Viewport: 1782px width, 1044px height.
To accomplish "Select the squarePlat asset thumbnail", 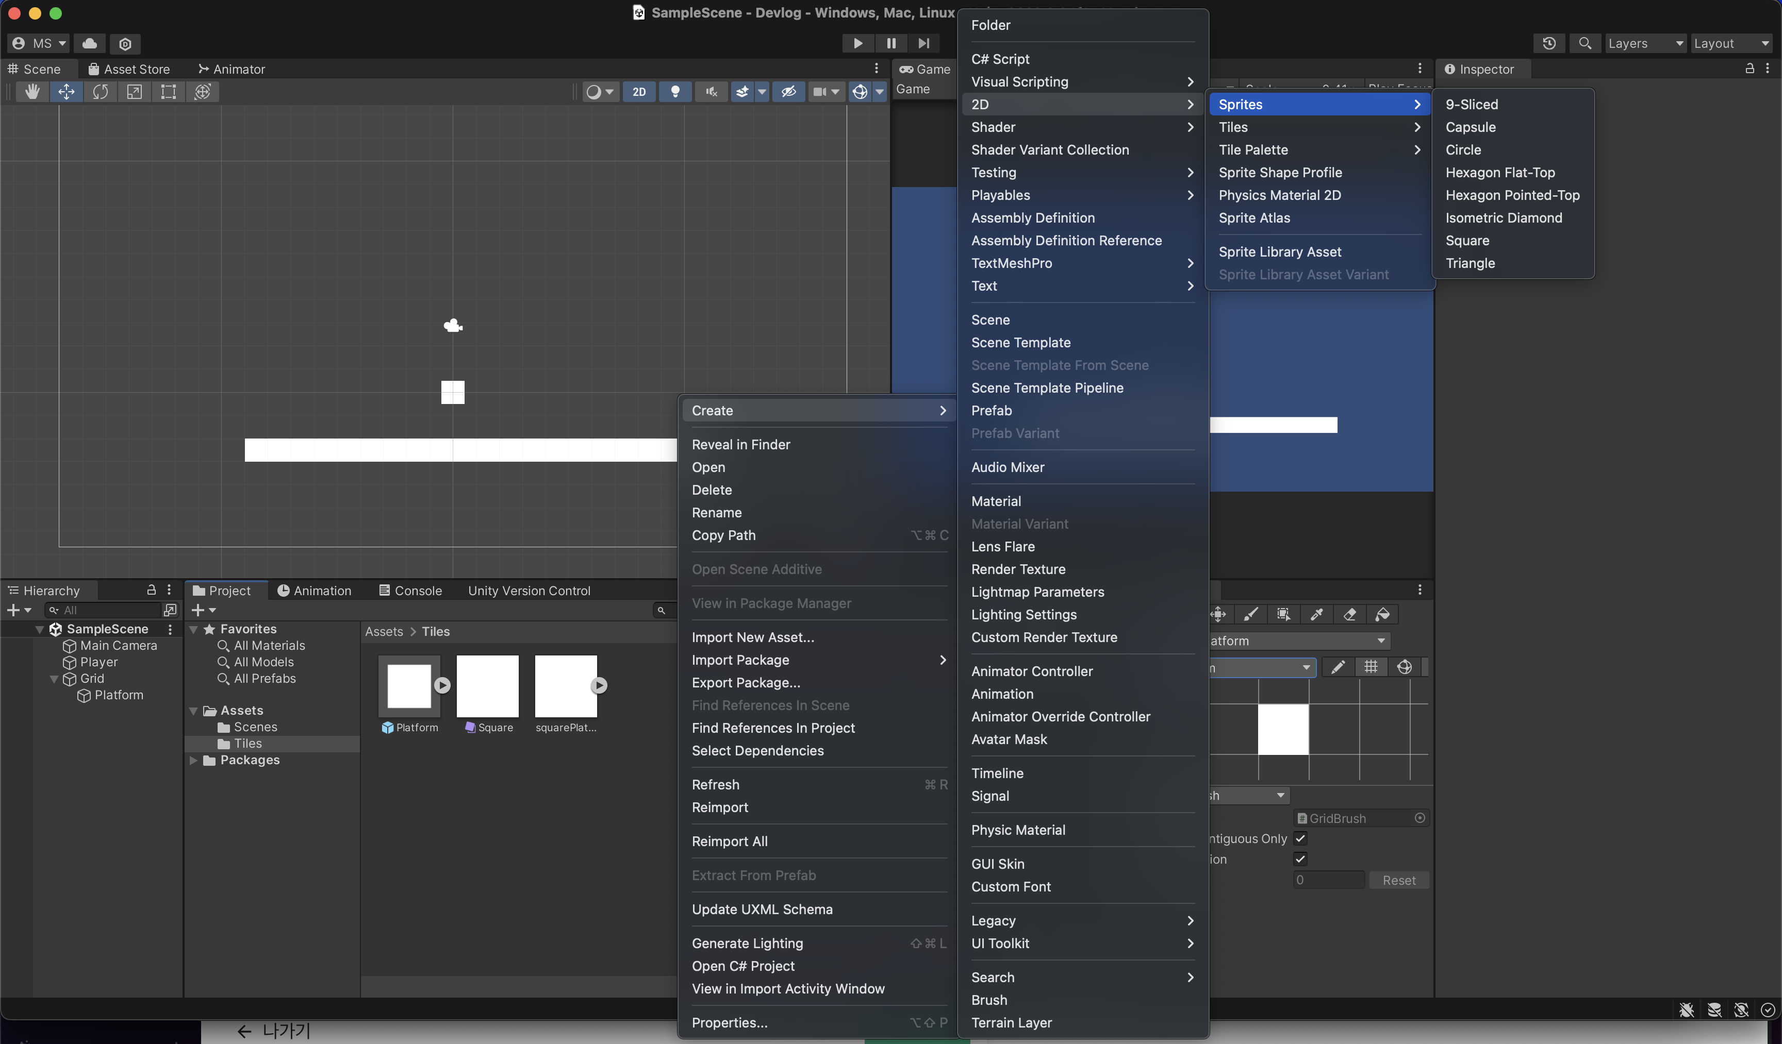I will pos(566,686).
